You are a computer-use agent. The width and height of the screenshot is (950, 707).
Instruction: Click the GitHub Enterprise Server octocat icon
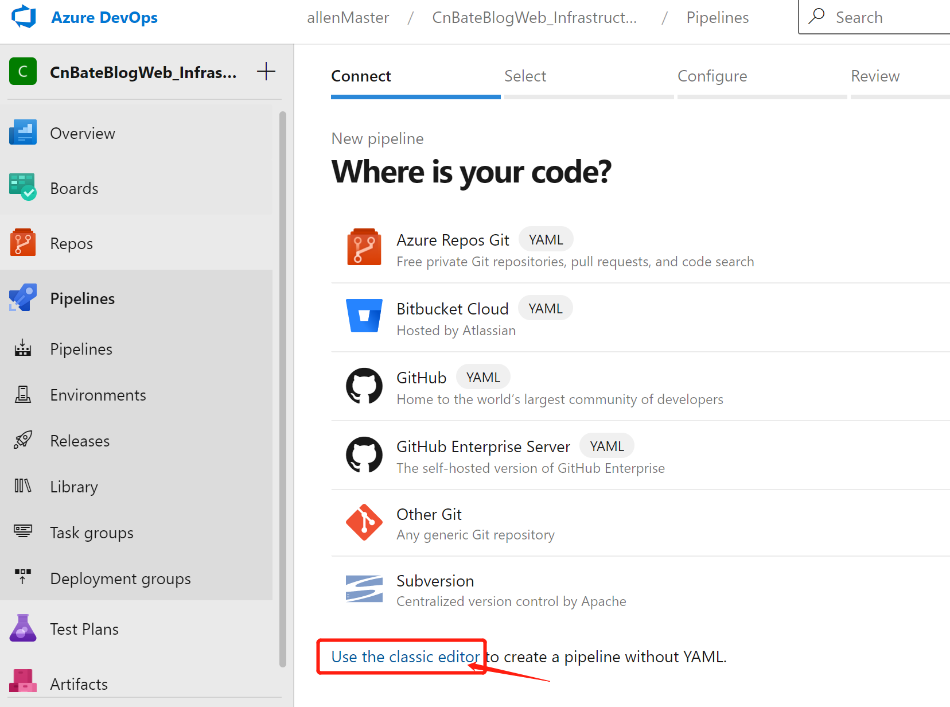(364, 454)
